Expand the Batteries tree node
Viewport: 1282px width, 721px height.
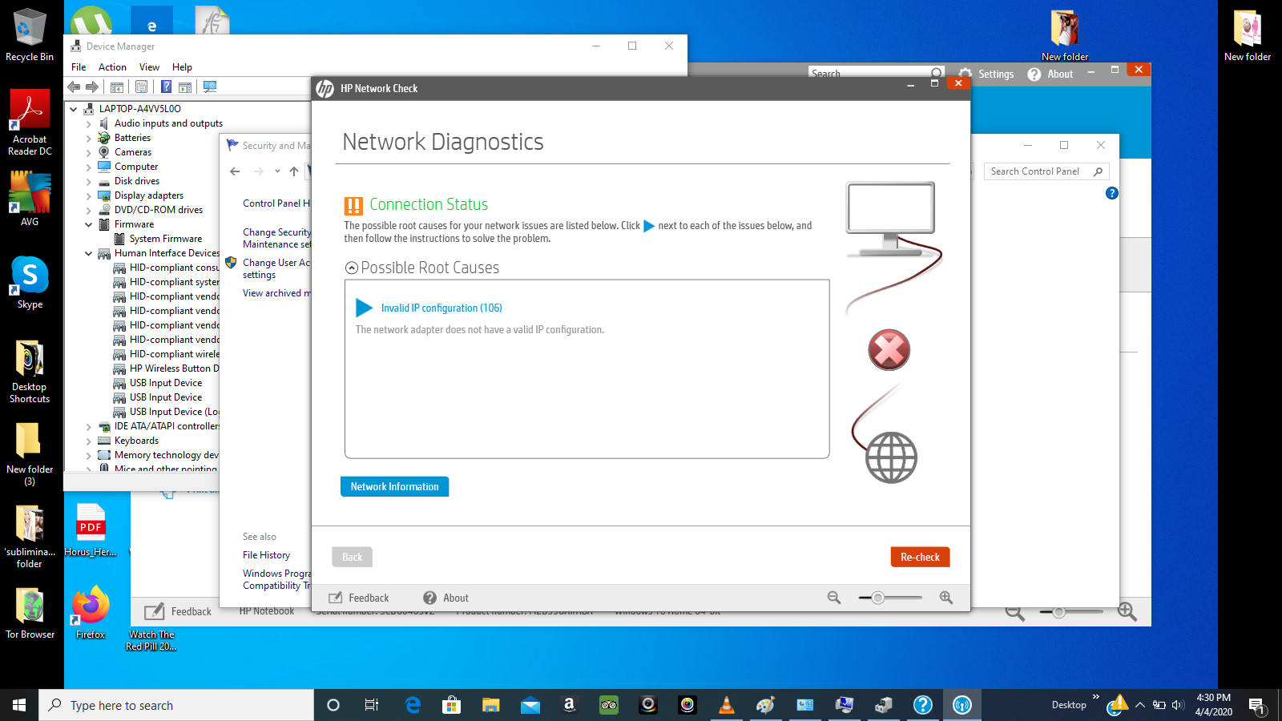89,139
